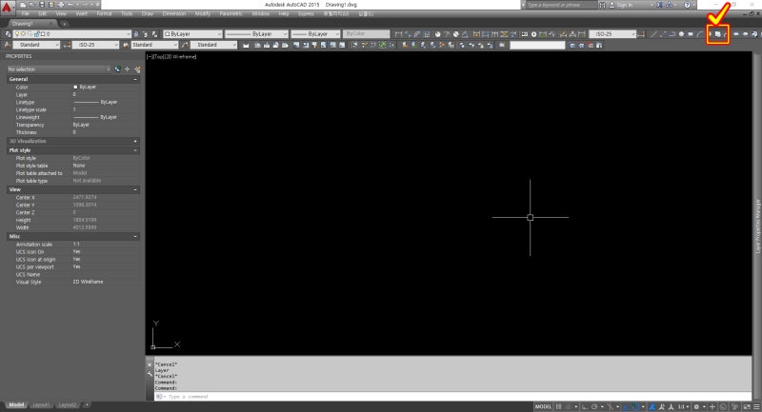The image size is (762, 412).
Task: Open the Modify menu
Action: click(203, 14)
